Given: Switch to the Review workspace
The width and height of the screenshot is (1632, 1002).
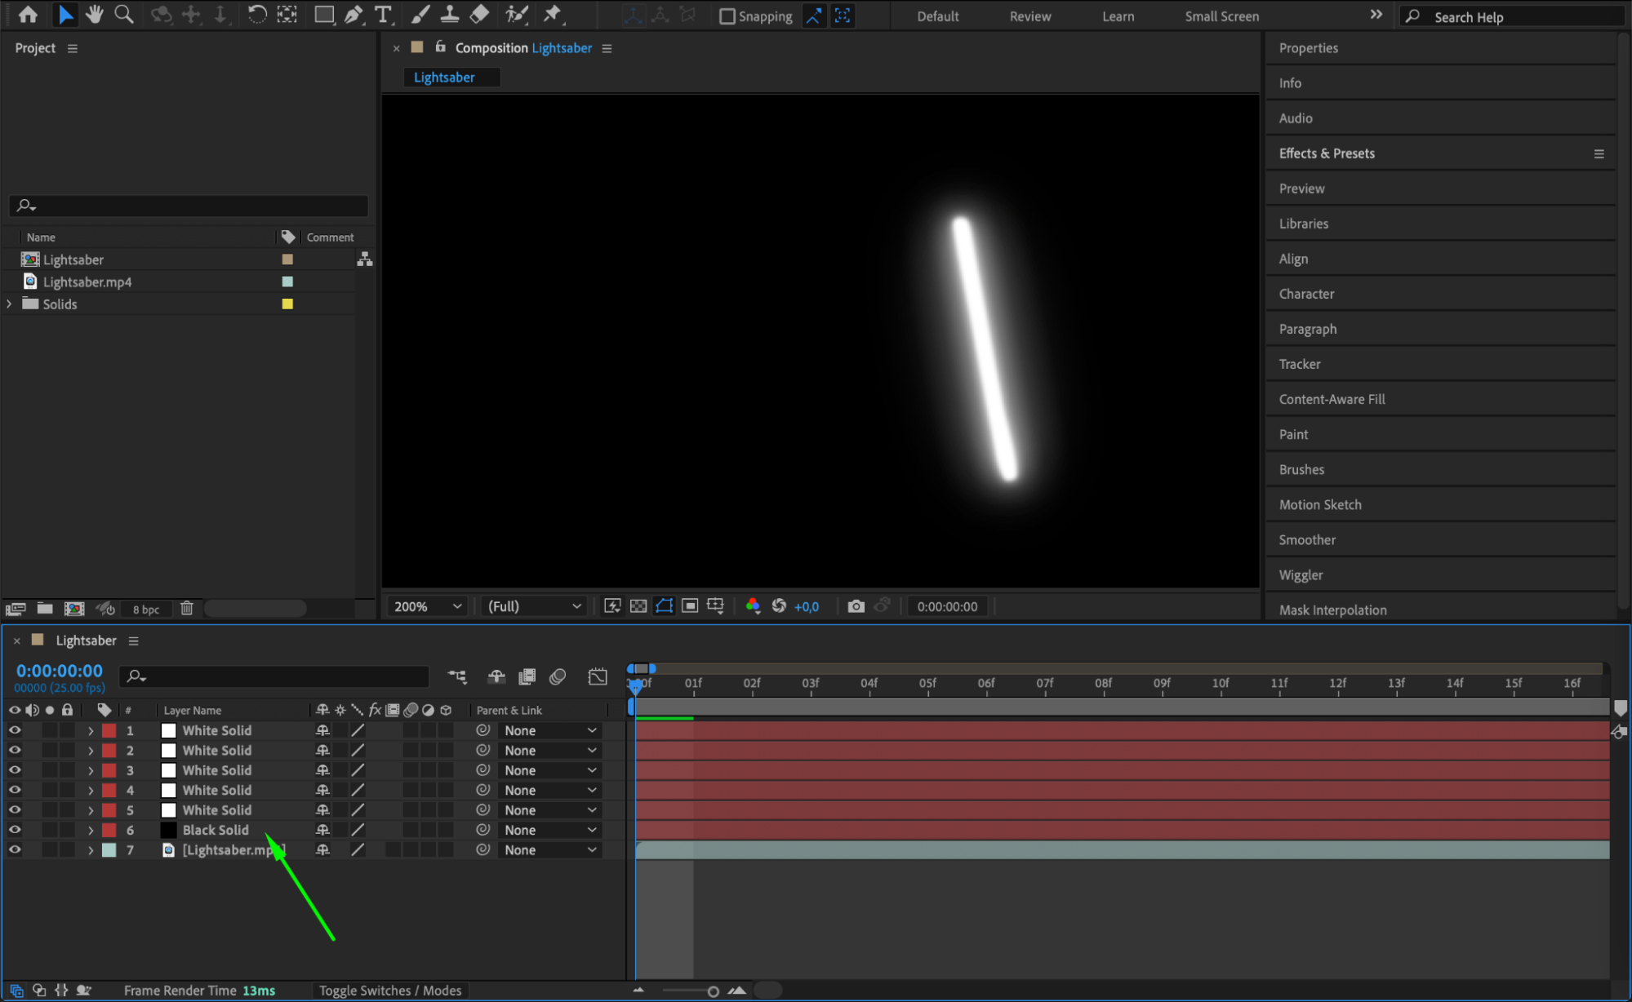Looking at the screenshot, I should [1029, 16].
